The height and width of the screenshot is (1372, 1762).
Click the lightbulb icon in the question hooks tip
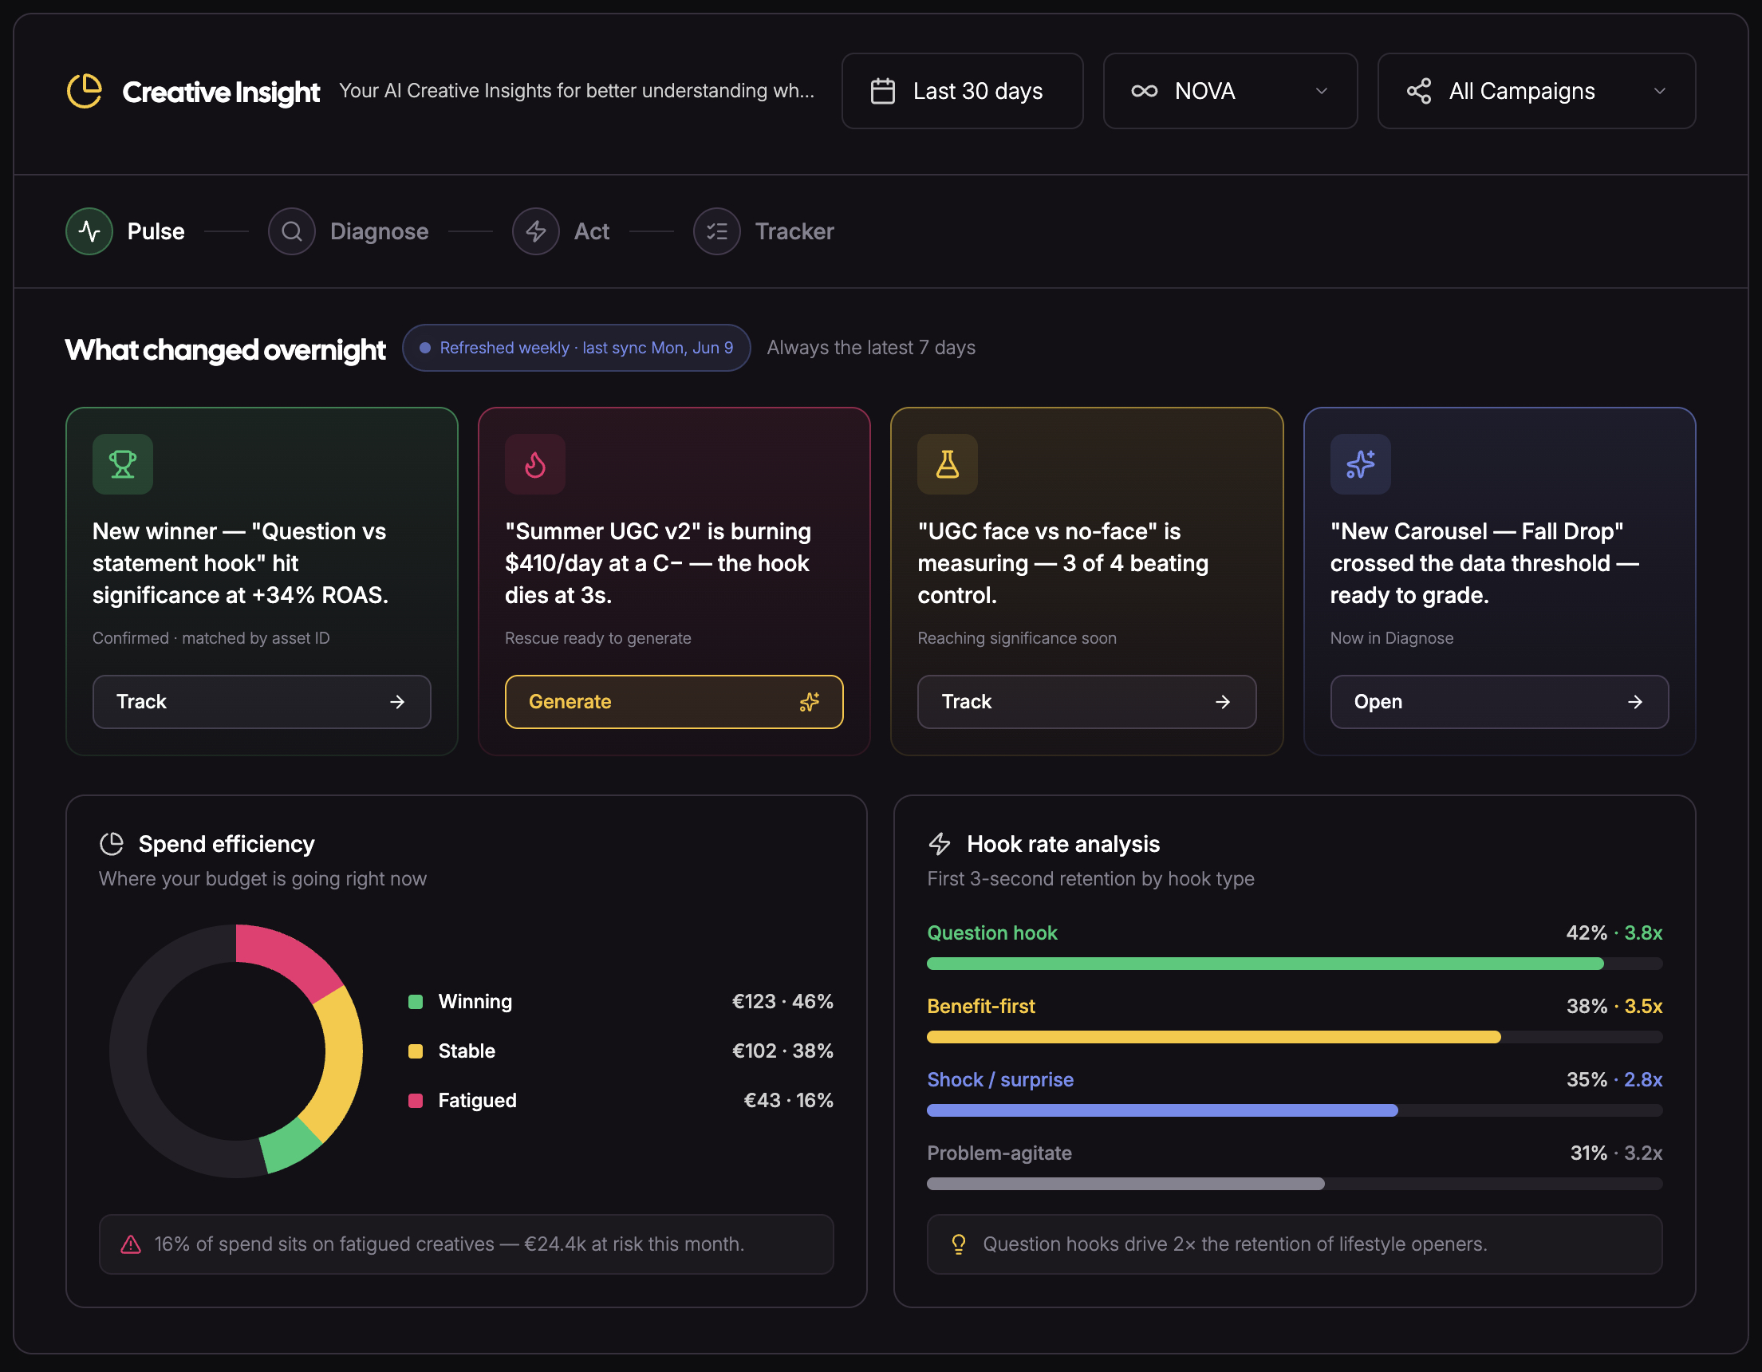click(959, 1244)
